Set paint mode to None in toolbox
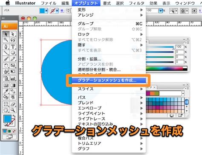The image size is (202, 155). 14,131
